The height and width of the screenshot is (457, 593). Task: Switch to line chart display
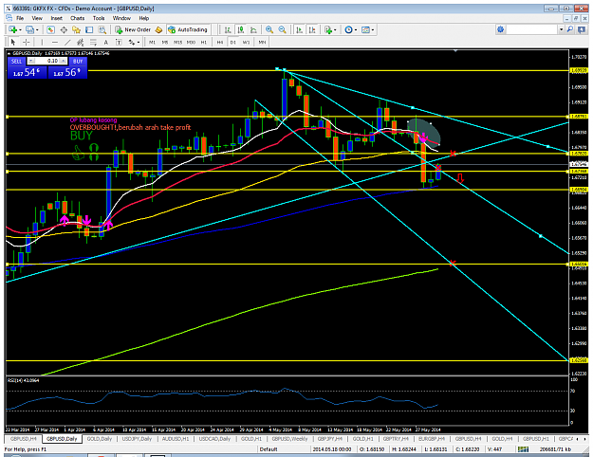click(x=253, y=29)
